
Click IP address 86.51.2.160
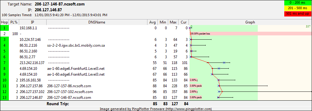(28, 51)
